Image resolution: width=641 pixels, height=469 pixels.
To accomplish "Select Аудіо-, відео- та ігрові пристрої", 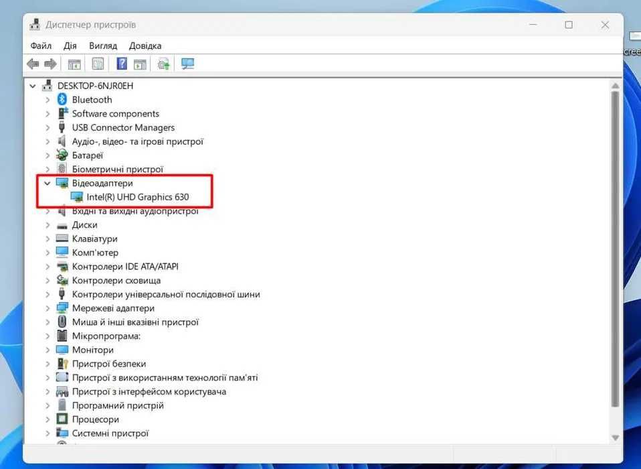I will (137, 141).
